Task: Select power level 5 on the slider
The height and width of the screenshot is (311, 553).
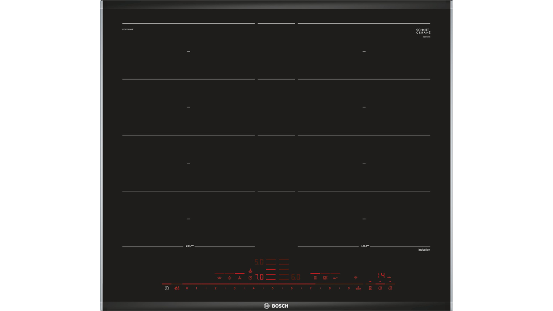Action: (272, 288)
